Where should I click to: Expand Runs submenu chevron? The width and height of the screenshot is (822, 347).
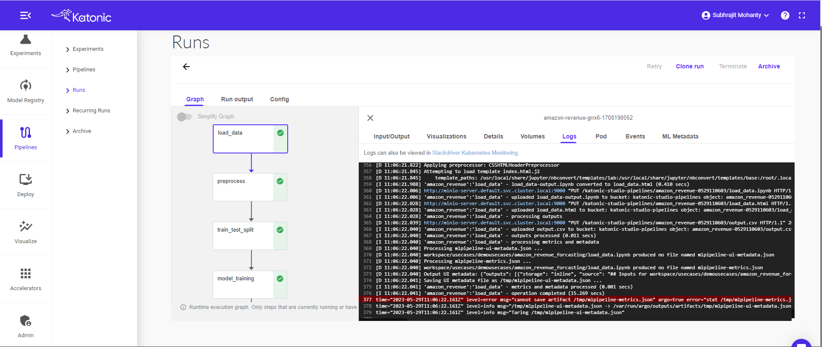(x=68, y=91)
